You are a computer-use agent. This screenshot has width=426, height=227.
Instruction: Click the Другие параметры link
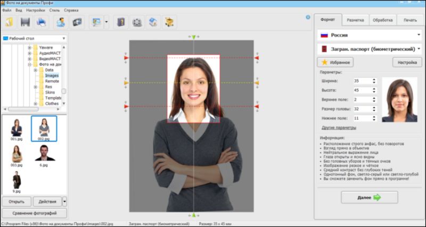[x=339, y=128]
